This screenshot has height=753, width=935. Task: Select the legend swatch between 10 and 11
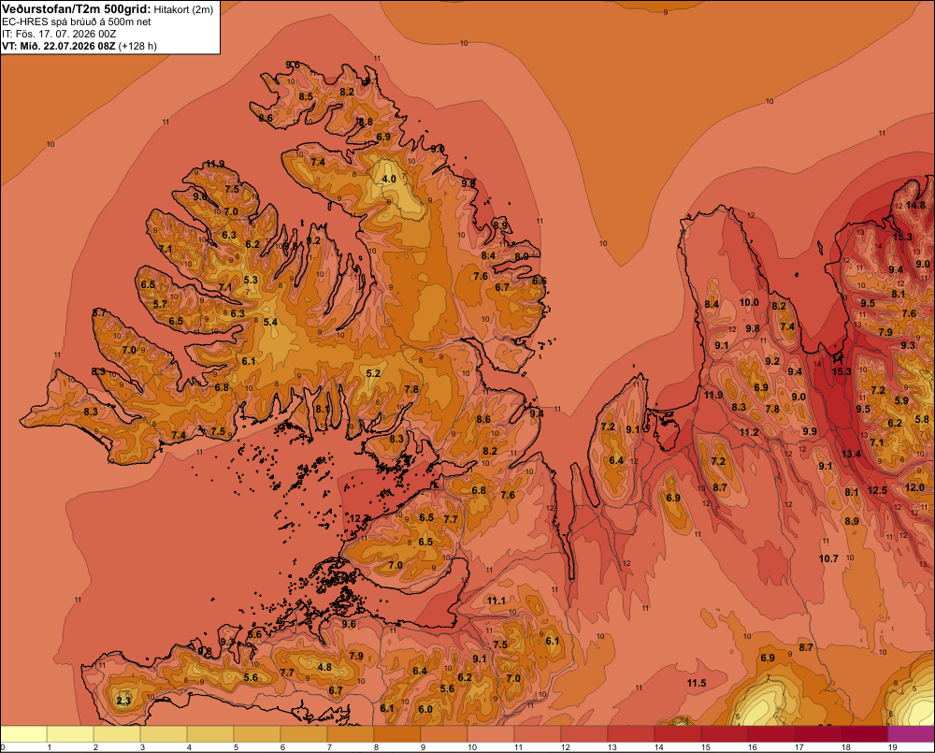pyautogui.click(x=491, y=734)
